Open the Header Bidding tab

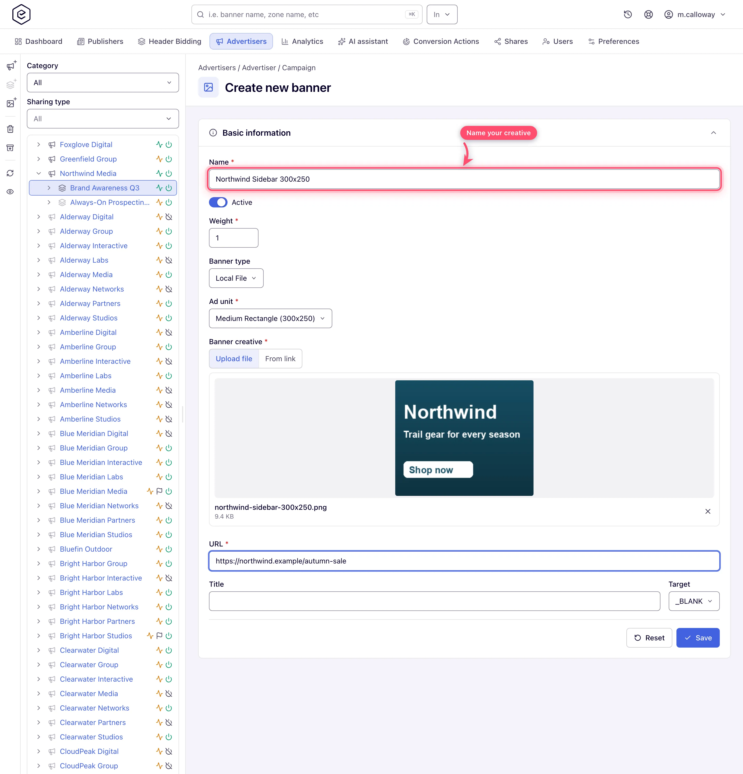pyautogui.click(x=169, y=42)
